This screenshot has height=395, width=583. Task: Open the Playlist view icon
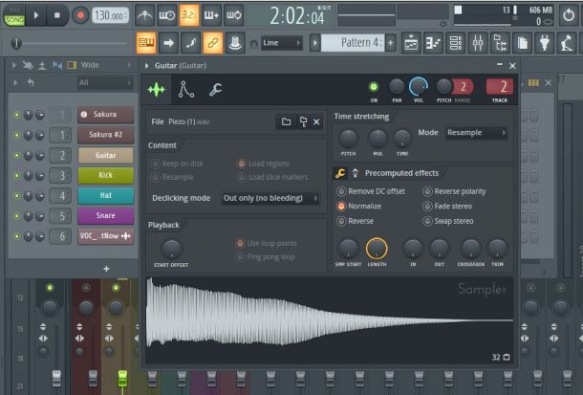tap(411, 43)
